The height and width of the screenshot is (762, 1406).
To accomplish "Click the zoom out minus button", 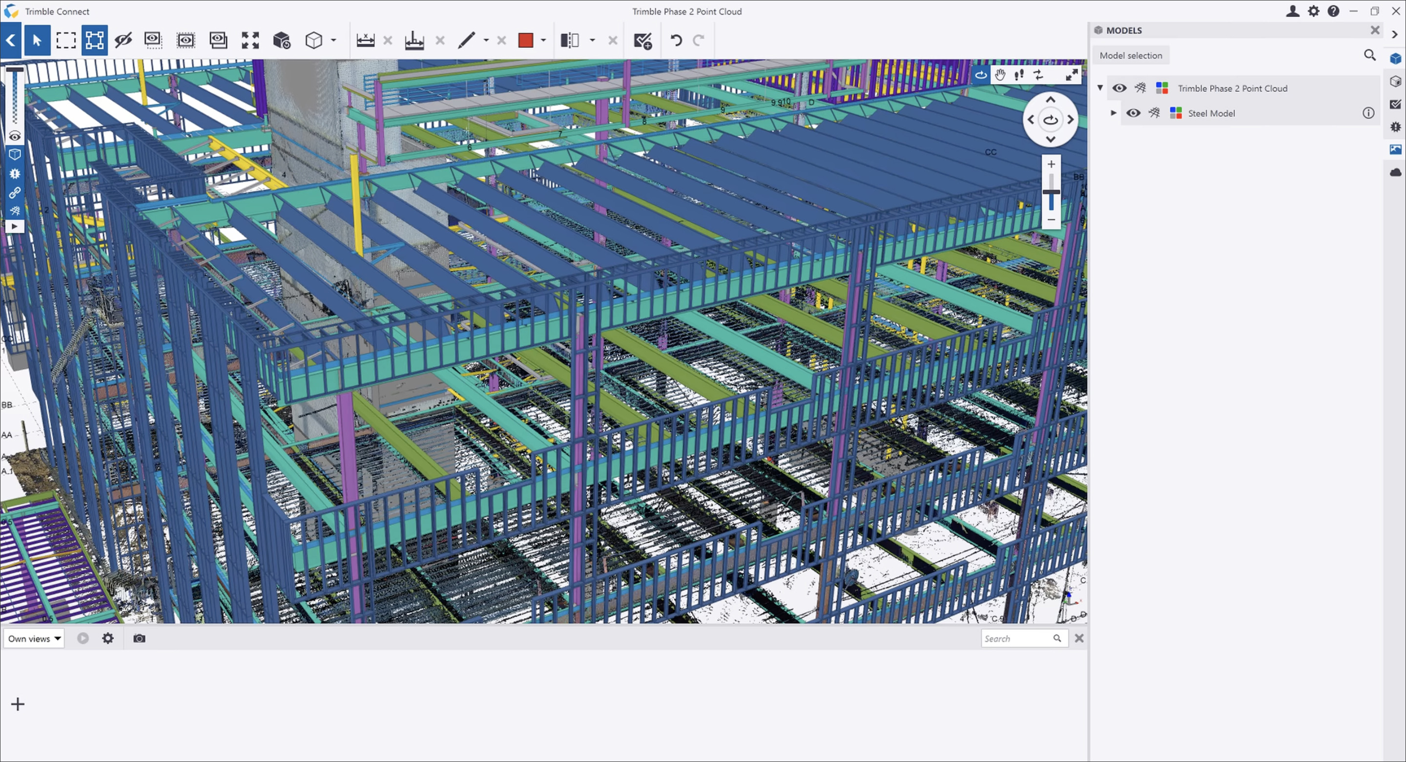I will click(x=1051, y=220).
